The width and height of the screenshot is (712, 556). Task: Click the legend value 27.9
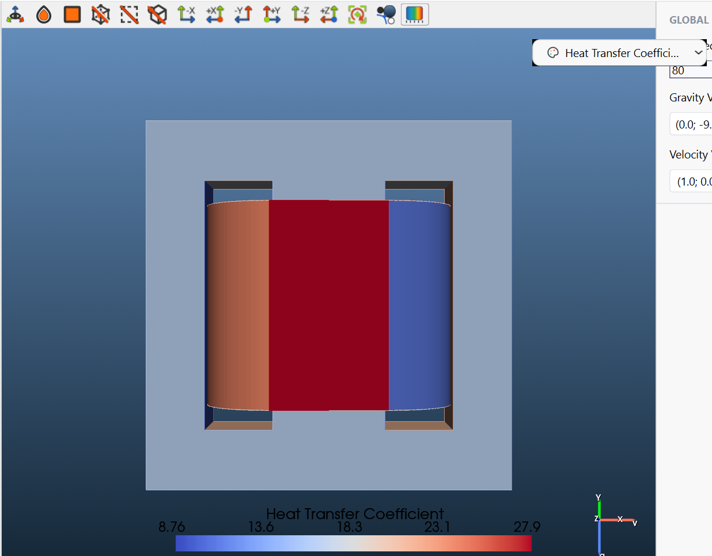click(527, 527)
